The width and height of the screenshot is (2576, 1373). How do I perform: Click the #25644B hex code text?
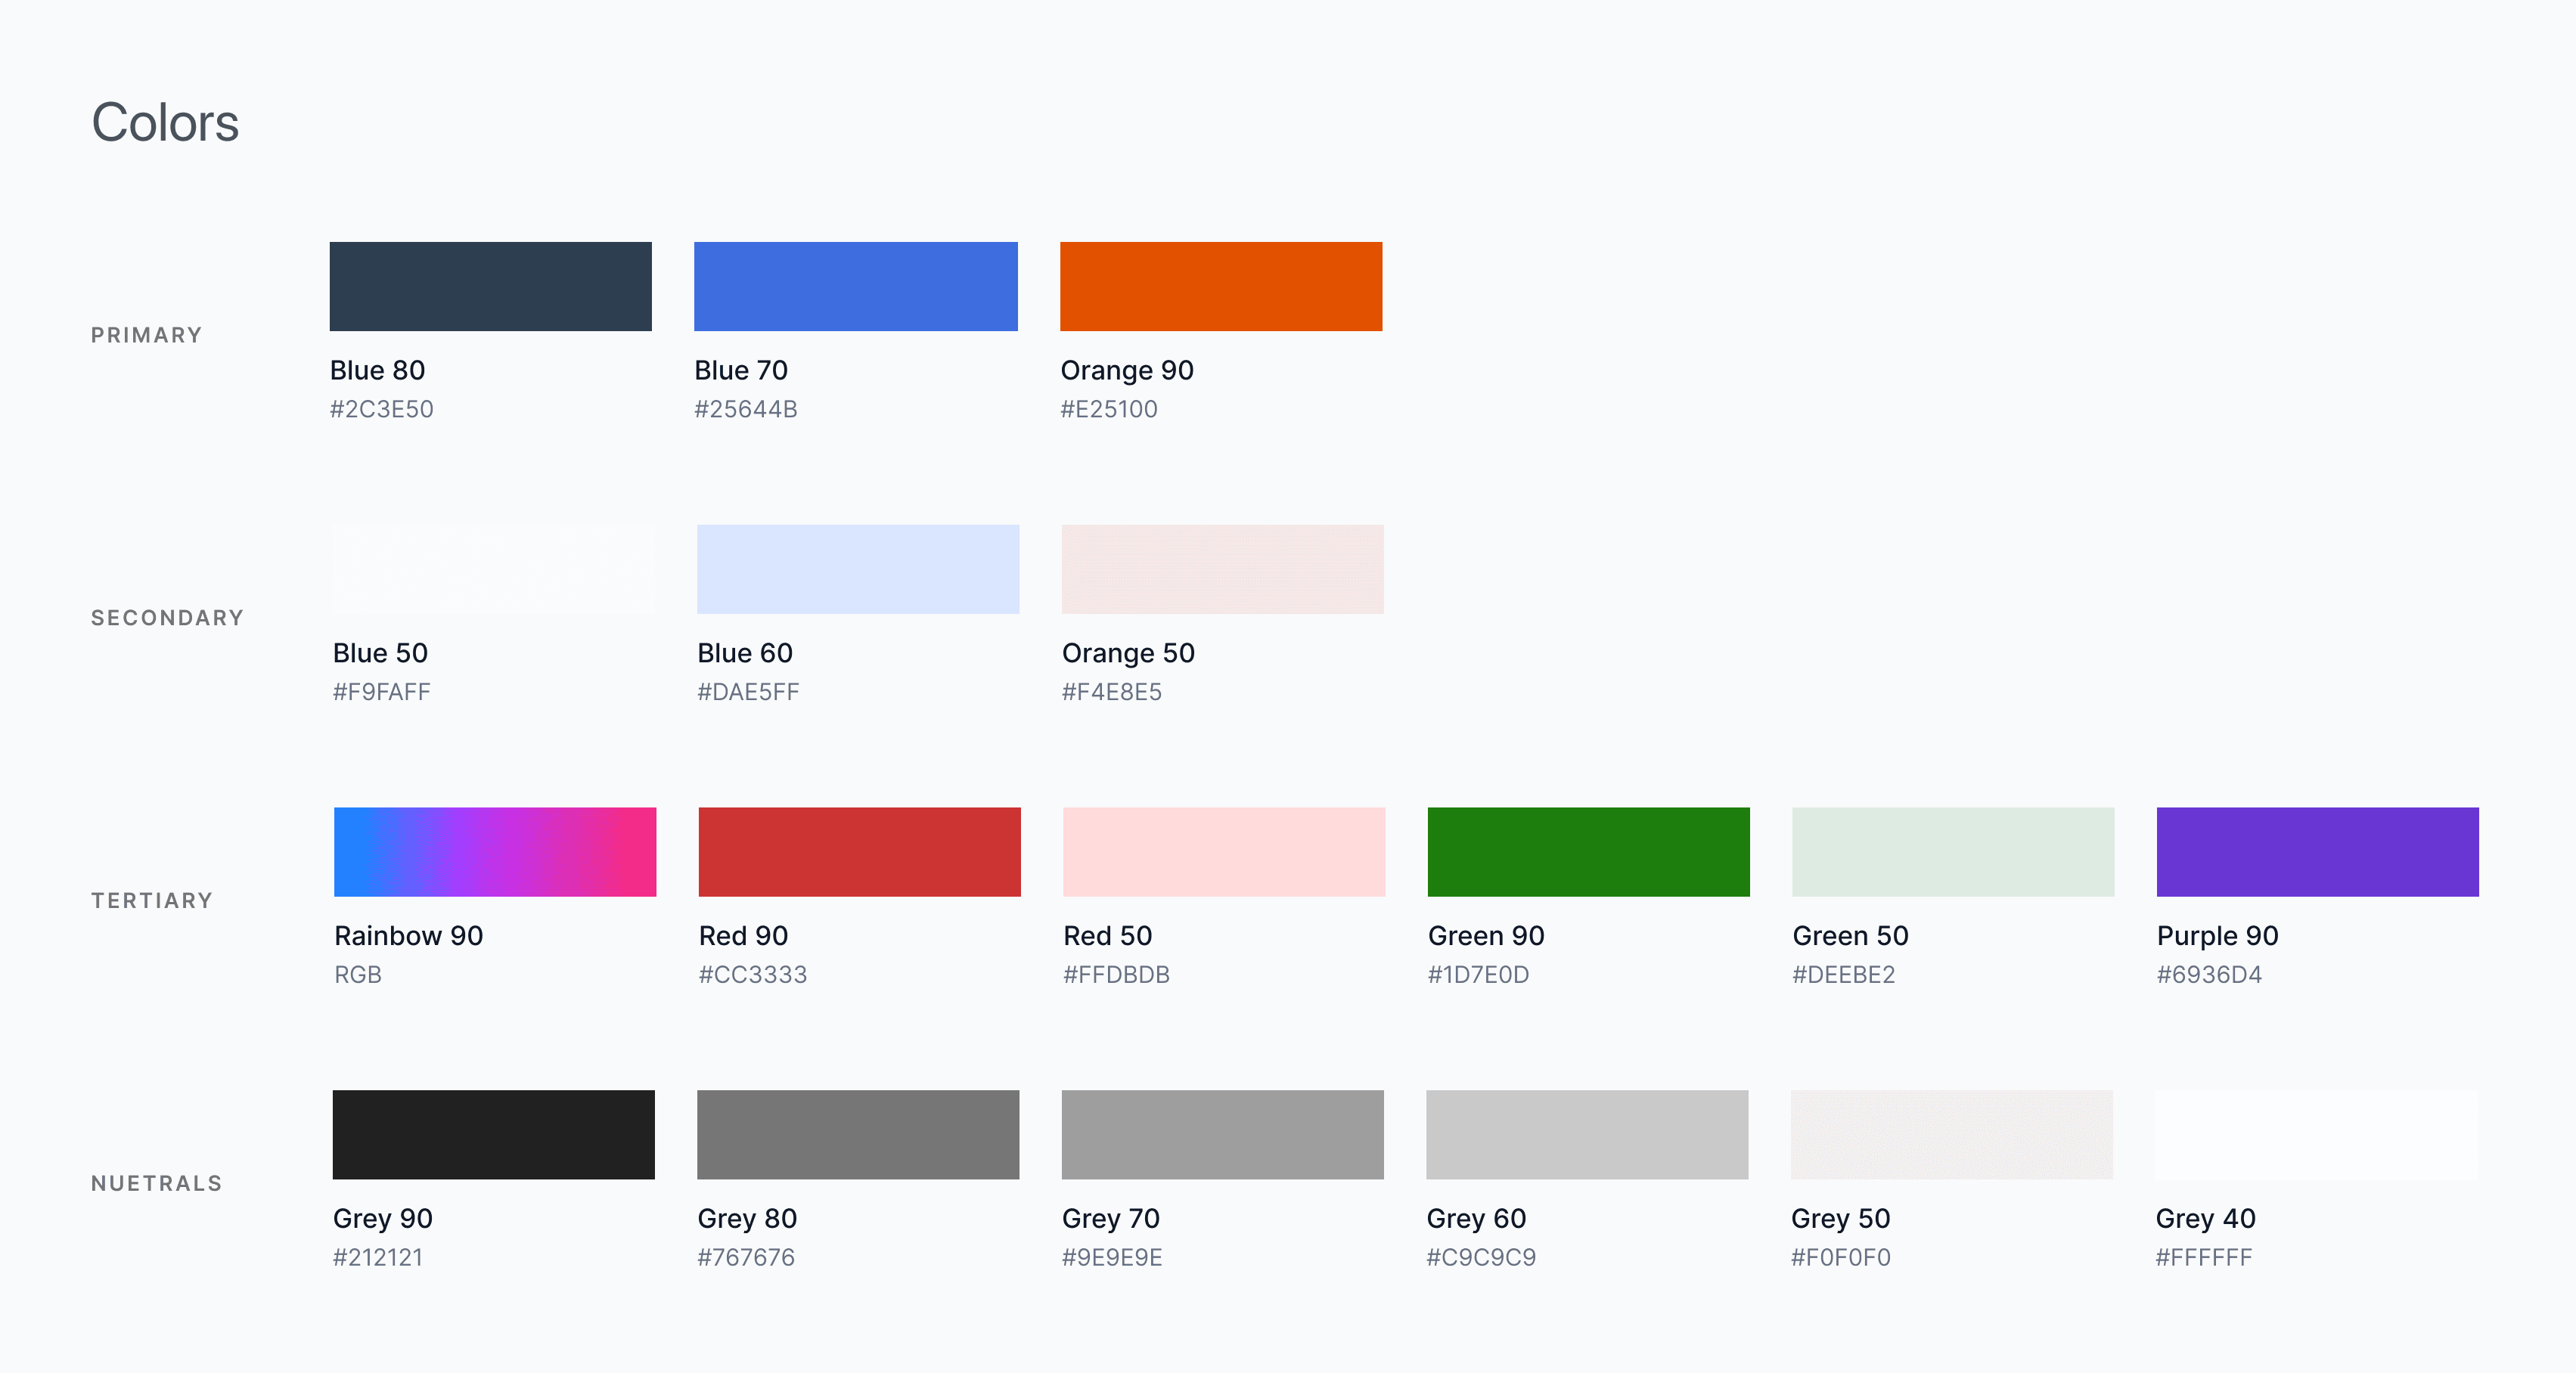745,409
